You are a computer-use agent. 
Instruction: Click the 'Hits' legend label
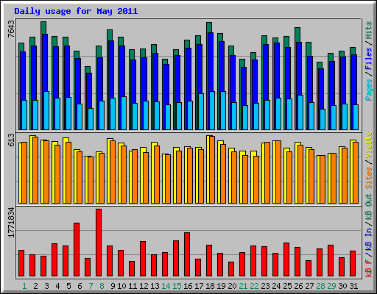[x=369, y=30]
